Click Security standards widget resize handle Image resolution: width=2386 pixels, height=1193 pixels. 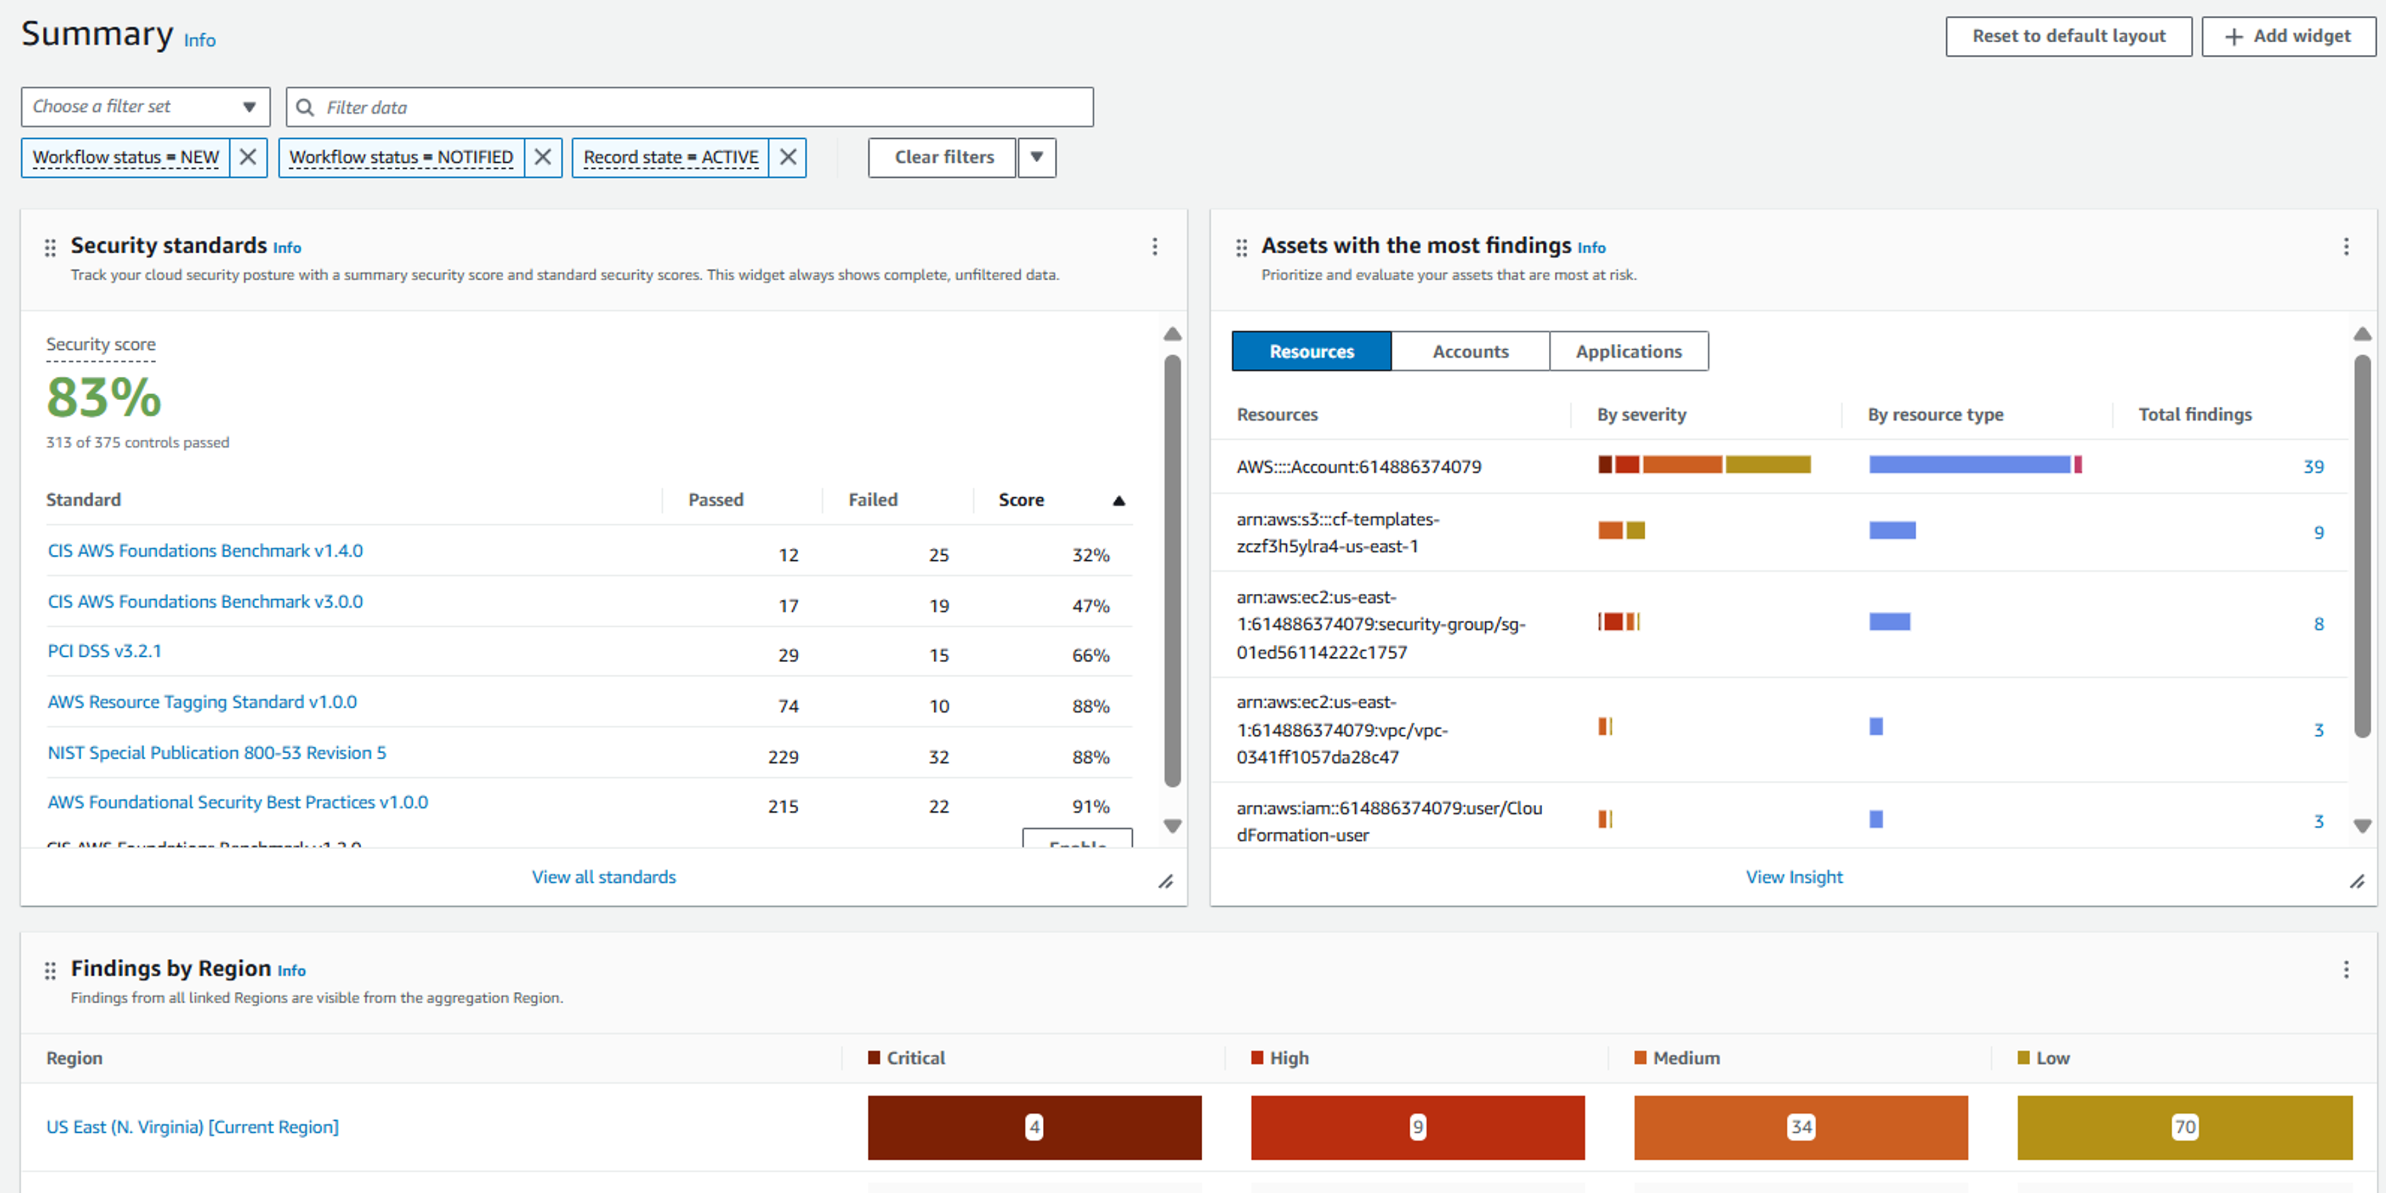tap(1165, 882)
